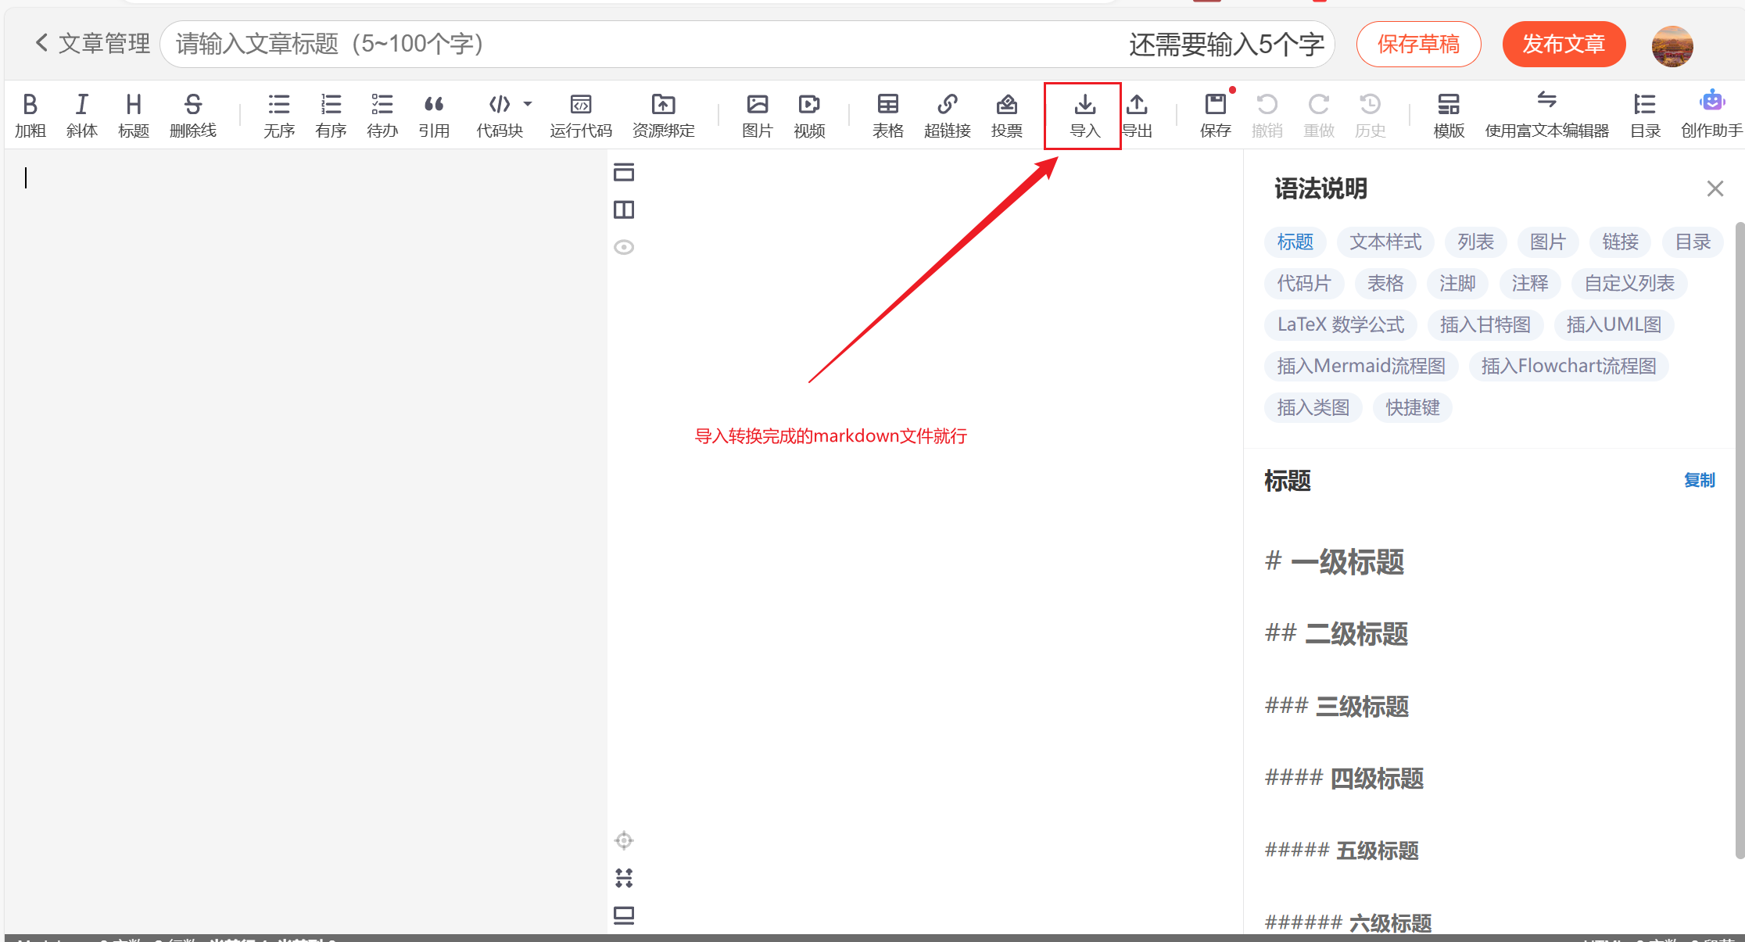Open templates with the 模版 icon
Image resolution: width=1745 pixels, height=942 pixels.
click(1448, 114)
